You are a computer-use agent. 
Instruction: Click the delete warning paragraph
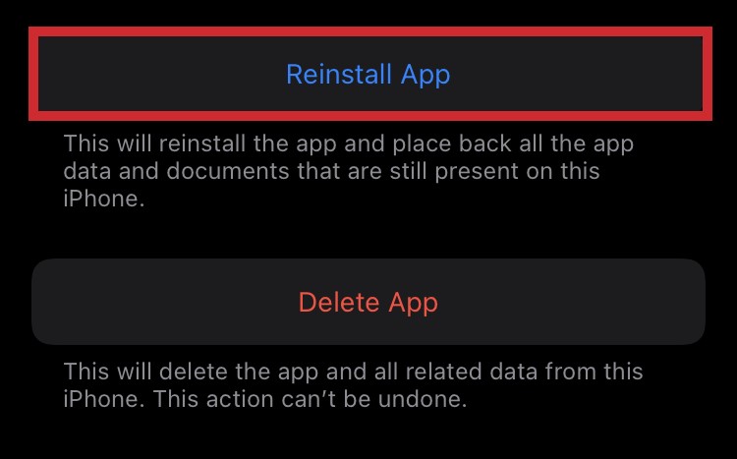pos(353,385)
